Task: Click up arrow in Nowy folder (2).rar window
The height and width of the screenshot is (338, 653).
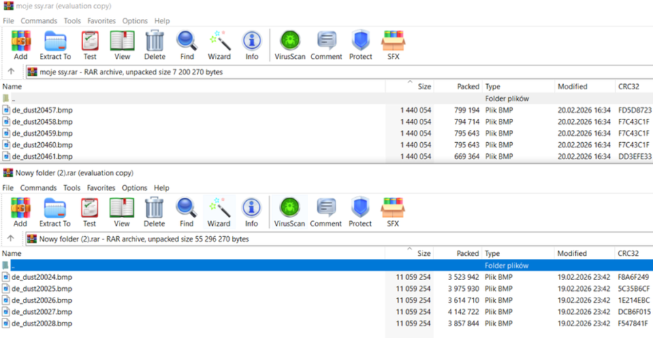Action: [11, 239]
